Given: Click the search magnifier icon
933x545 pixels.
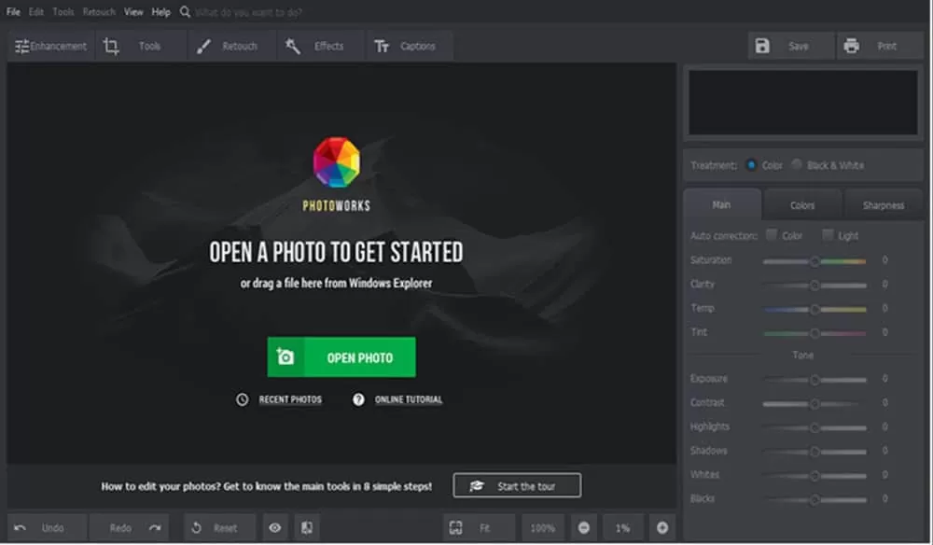Looking at the screenshot, I should [185, 12].
